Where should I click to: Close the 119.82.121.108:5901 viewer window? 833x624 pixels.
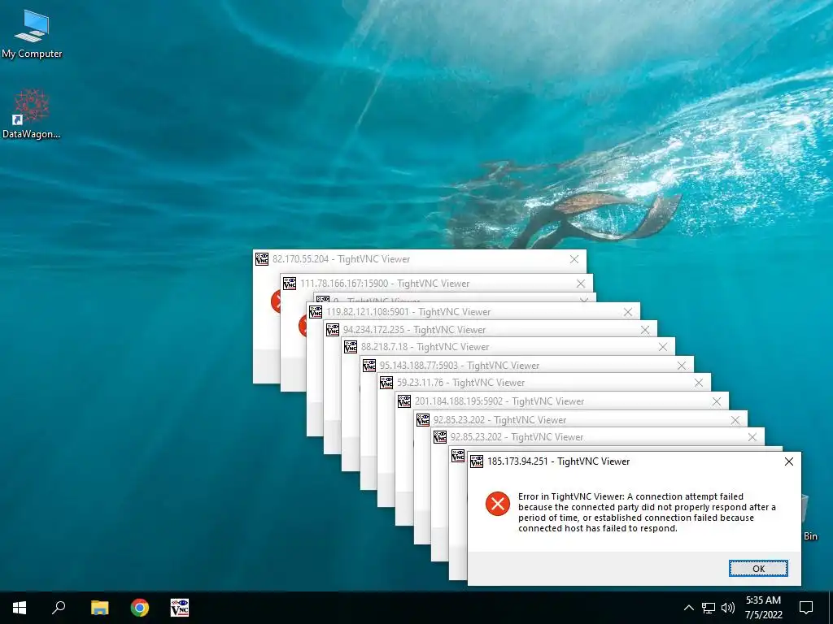point(628,312)
